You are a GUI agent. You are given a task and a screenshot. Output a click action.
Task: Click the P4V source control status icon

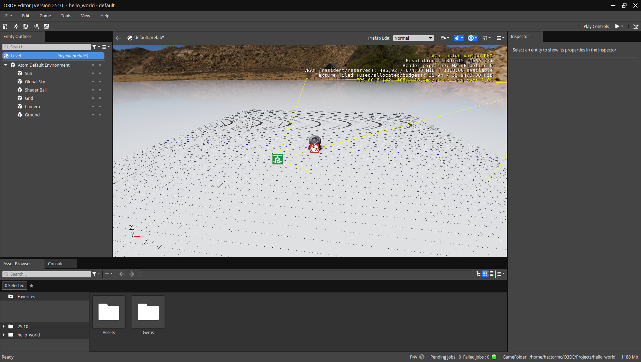422,357
